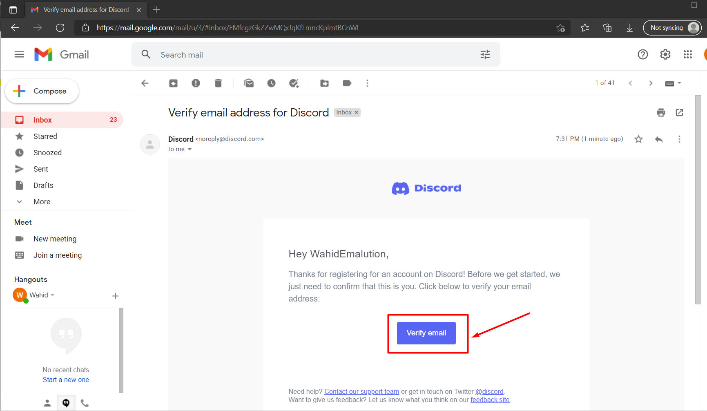Print the entire email conversation
This screenshot has width=707, height=411.
[x=661, y=113]
